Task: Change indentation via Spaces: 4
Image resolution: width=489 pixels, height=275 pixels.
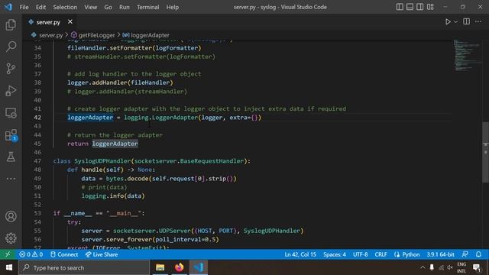Action: (335, 254)
